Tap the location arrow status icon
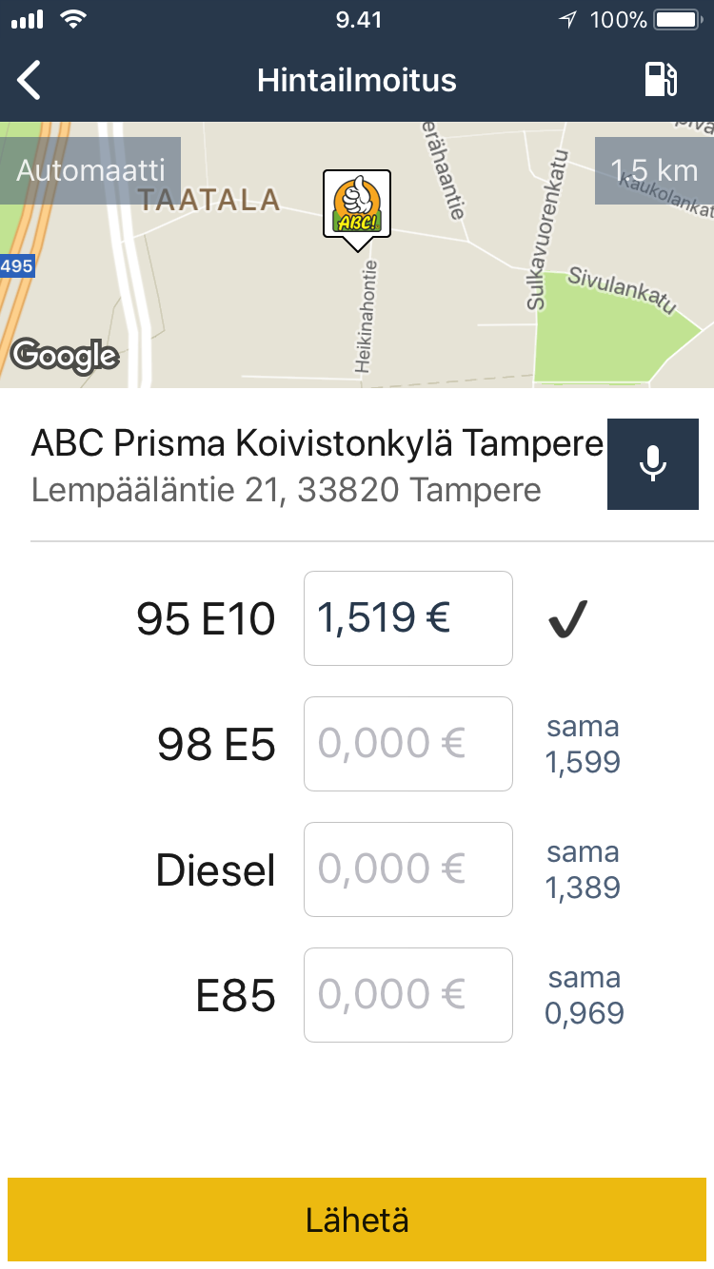 point(568,19)
